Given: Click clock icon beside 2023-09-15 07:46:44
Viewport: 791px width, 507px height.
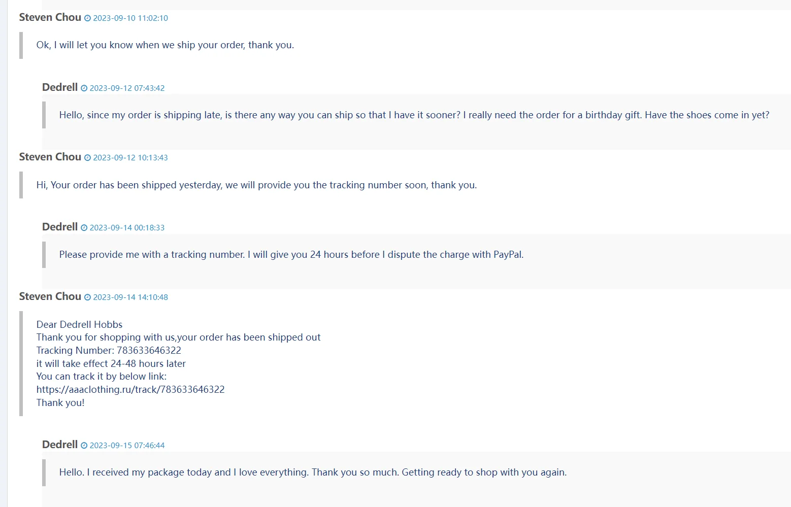Looking at the screenshot, I should coord(84,446).
